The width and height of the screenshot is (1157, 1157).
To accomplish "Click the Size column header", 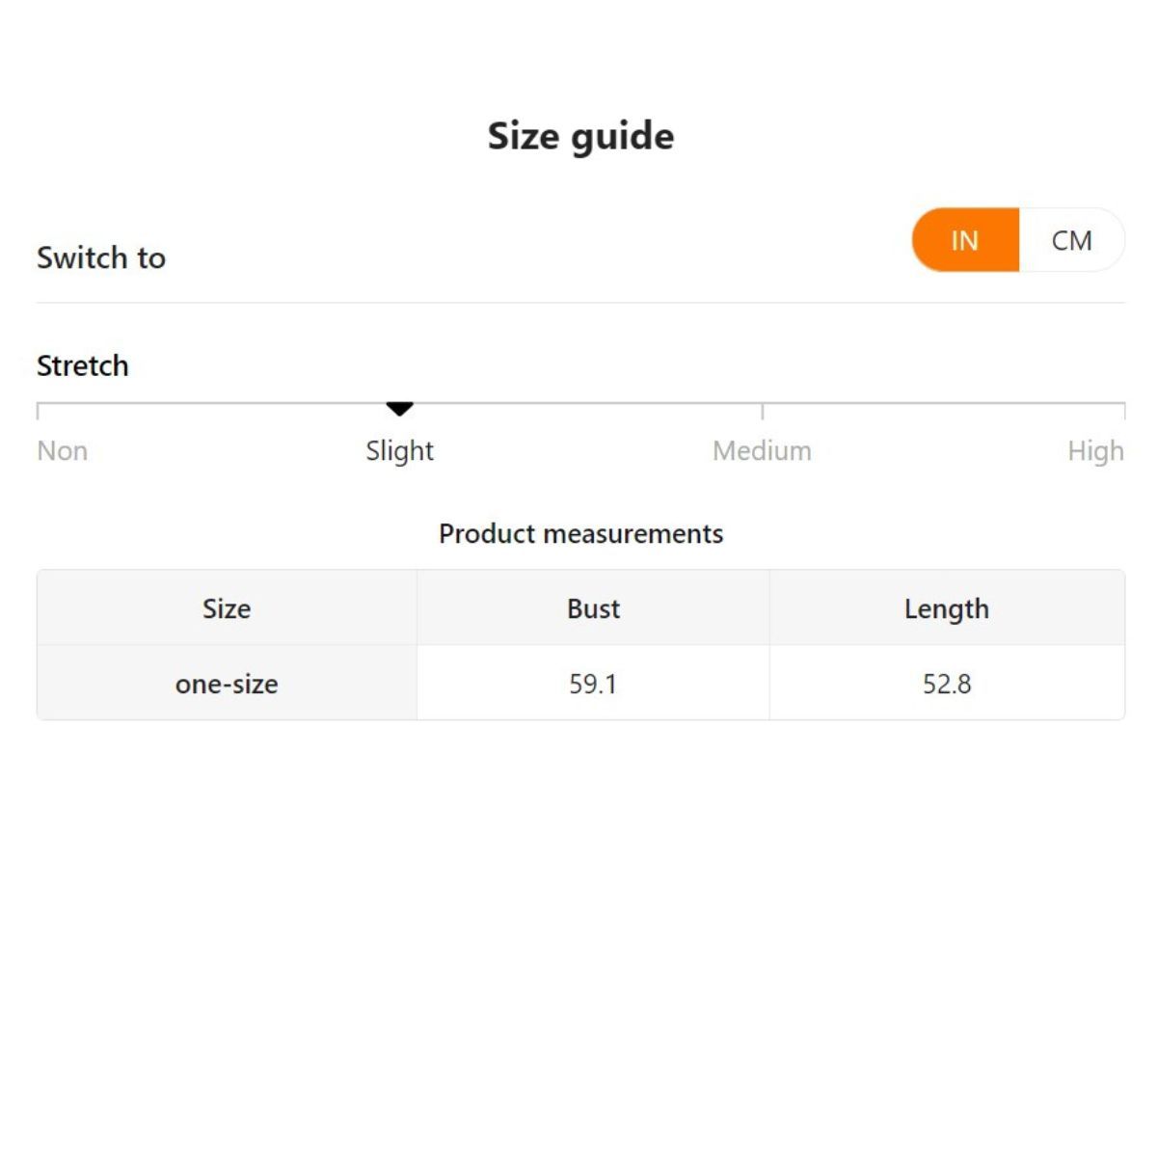I will 227,608.
